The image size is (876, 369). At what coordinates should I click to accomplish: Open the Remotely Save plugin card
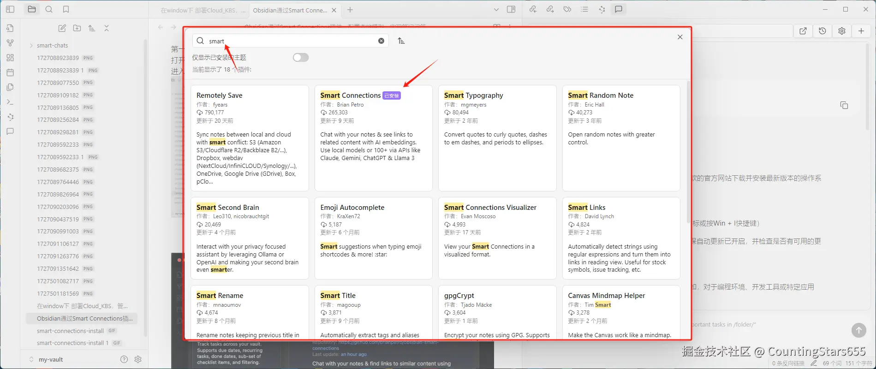click(x=250, y=138)
